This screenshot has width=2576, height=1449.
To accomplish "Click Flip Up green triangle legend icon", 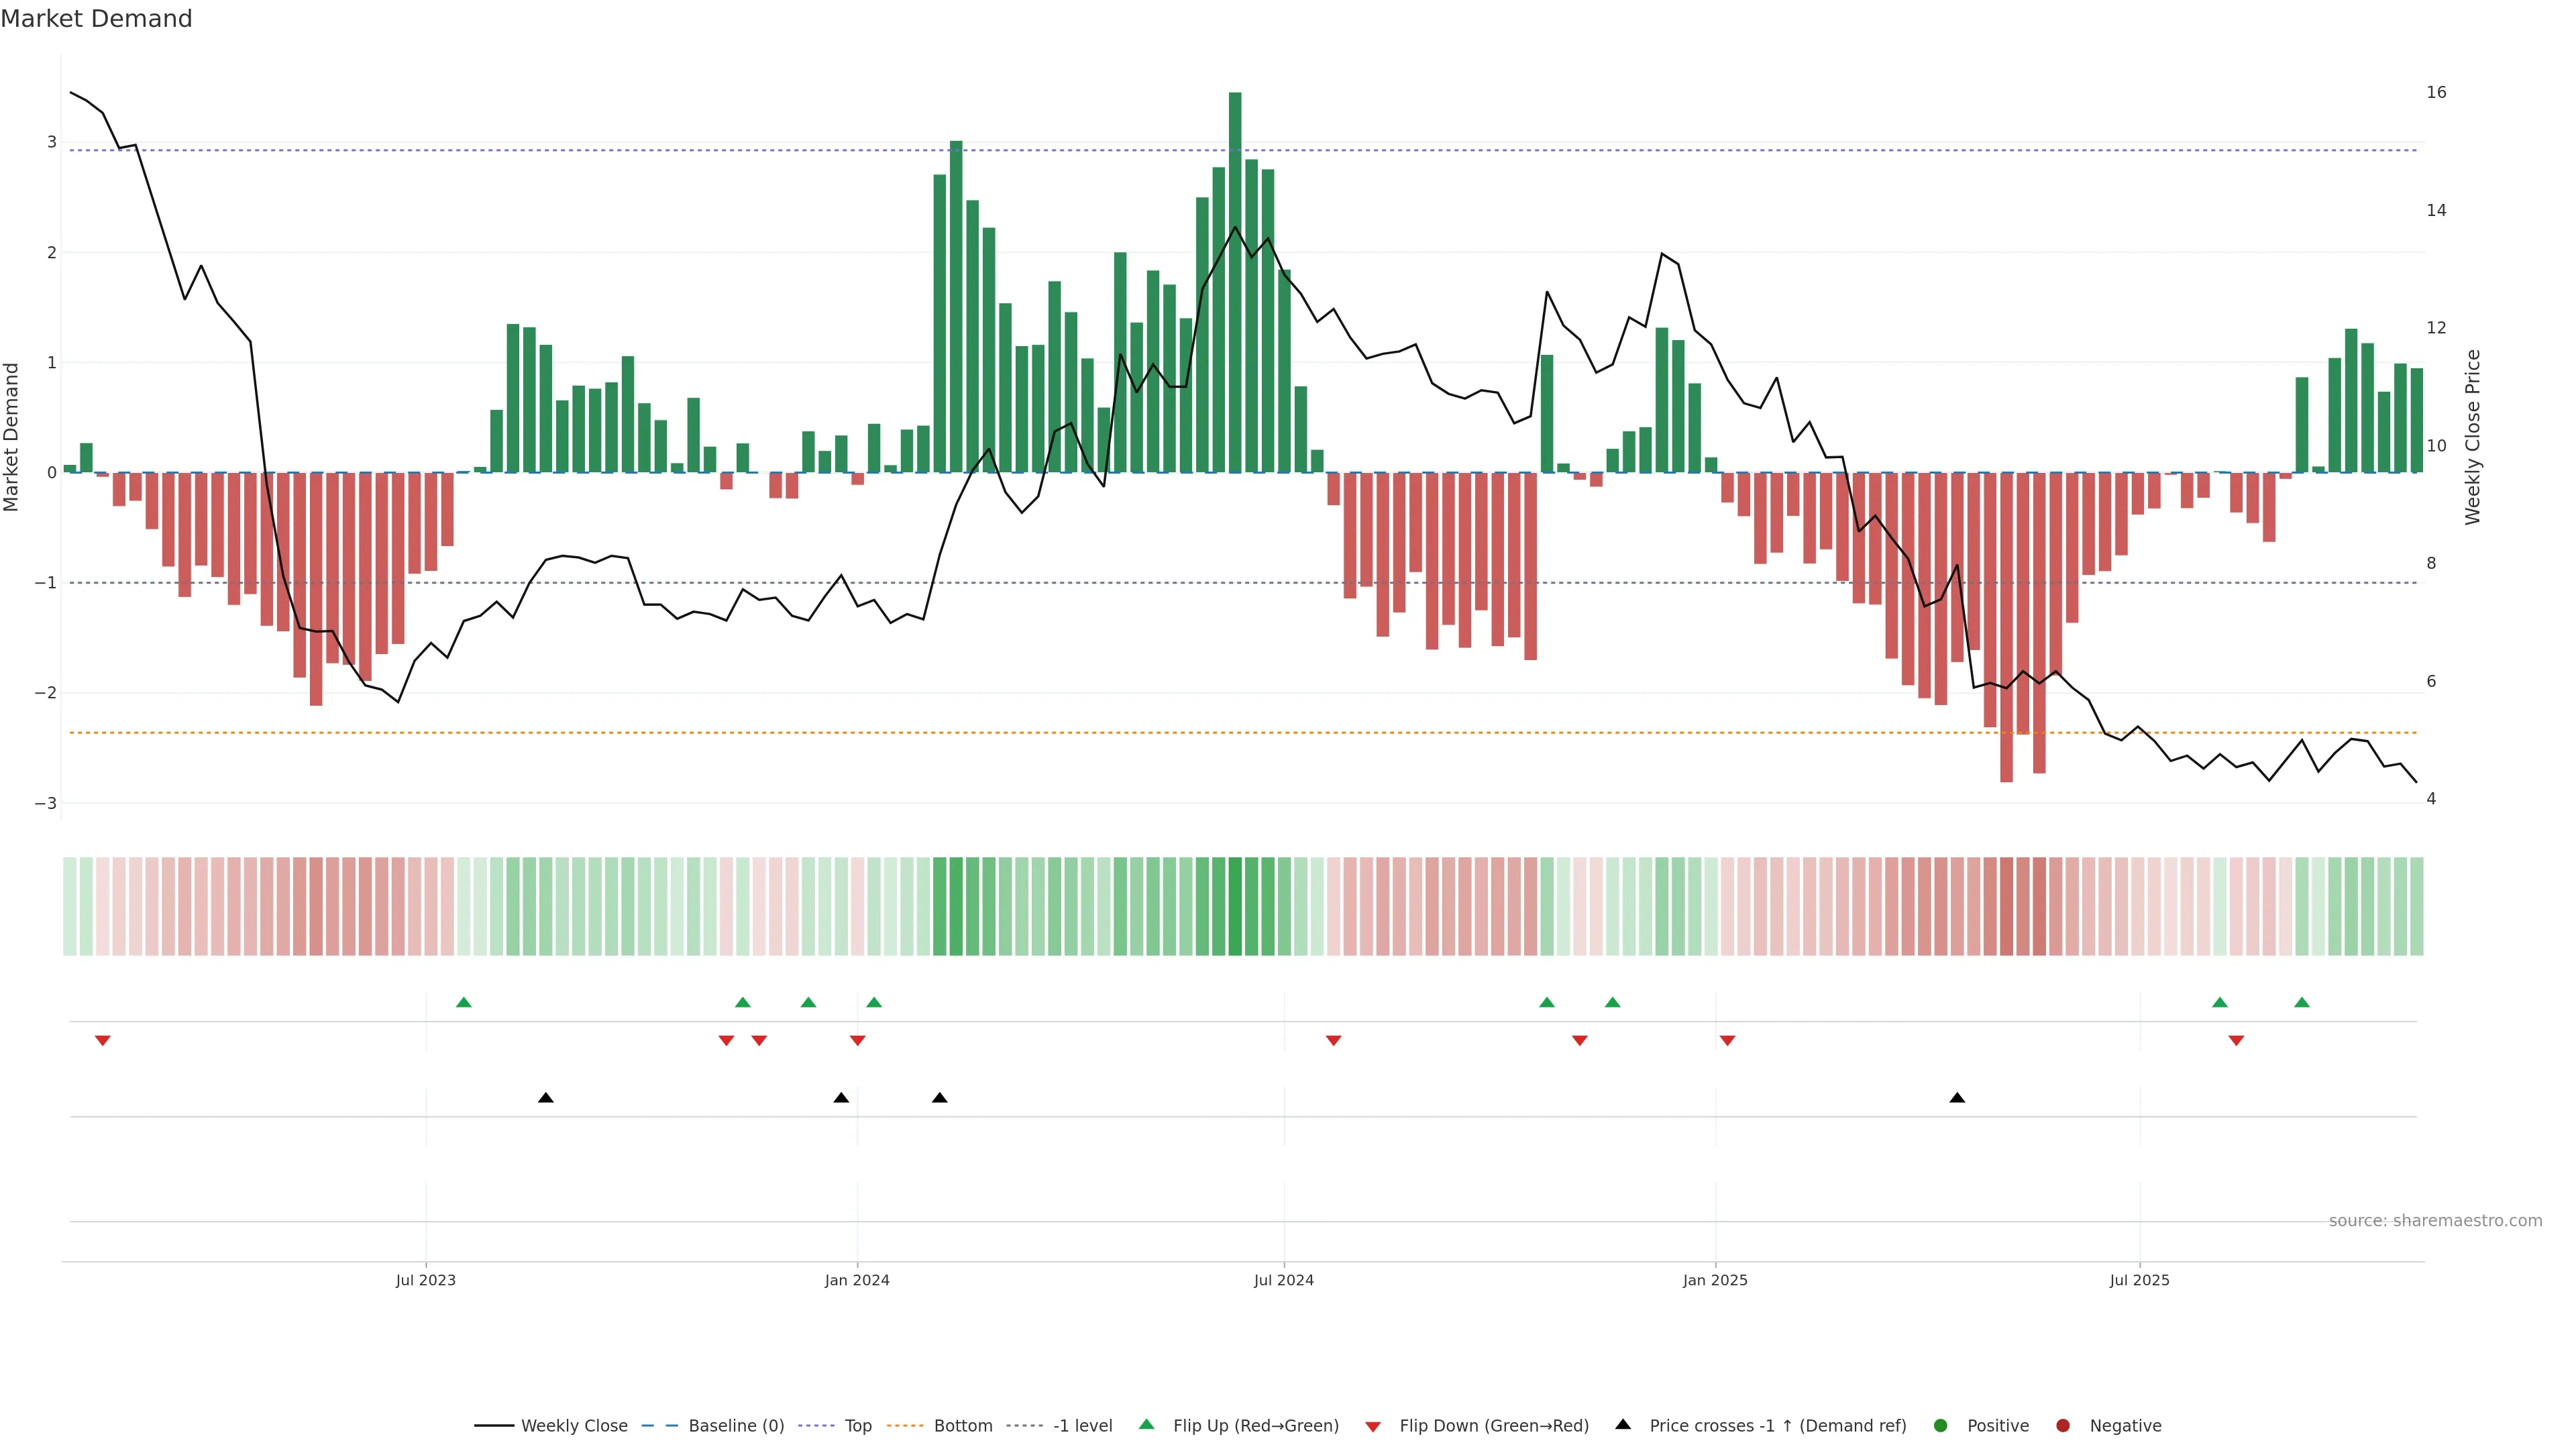I will pyautogui.click(x=1146, y=1425).
